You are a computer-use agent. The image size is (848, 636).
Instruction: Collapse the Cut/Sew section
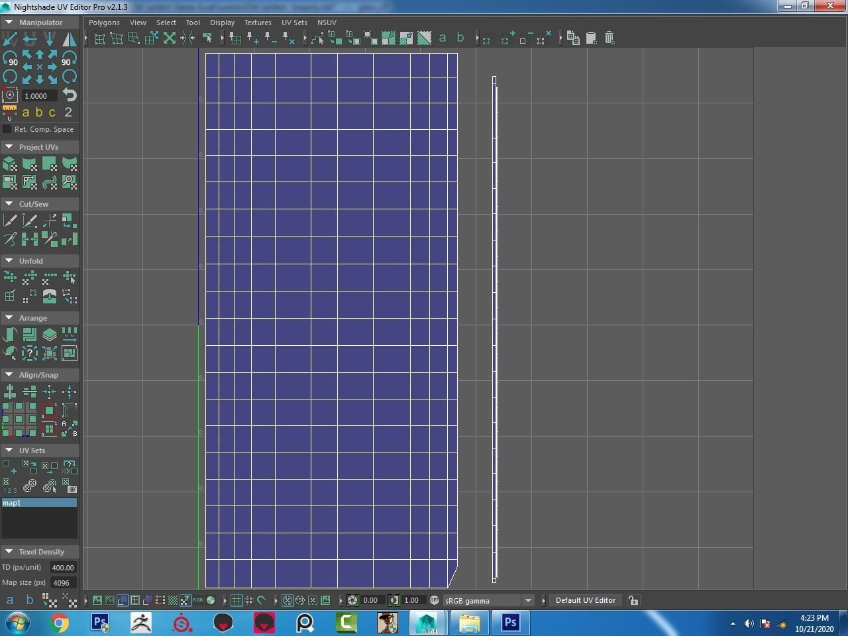tap(9, 204)
